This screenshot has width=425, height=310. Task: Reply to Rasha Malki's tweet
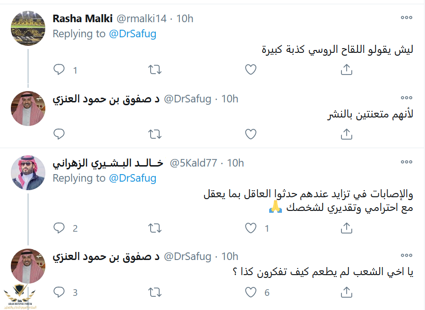coord(59,70)
